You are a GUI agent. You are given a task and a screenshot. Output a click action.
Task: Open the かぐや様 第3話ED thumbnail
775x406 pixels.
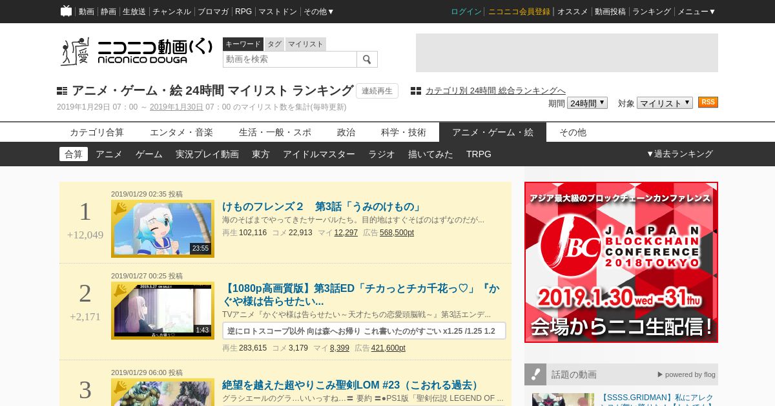click(x=163, y=311)
